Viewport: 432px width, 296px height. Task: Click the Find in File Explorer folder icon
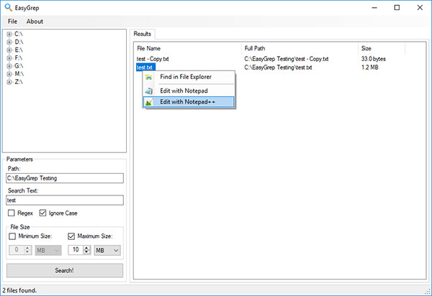pyautogui.click(x=149, y=77)
